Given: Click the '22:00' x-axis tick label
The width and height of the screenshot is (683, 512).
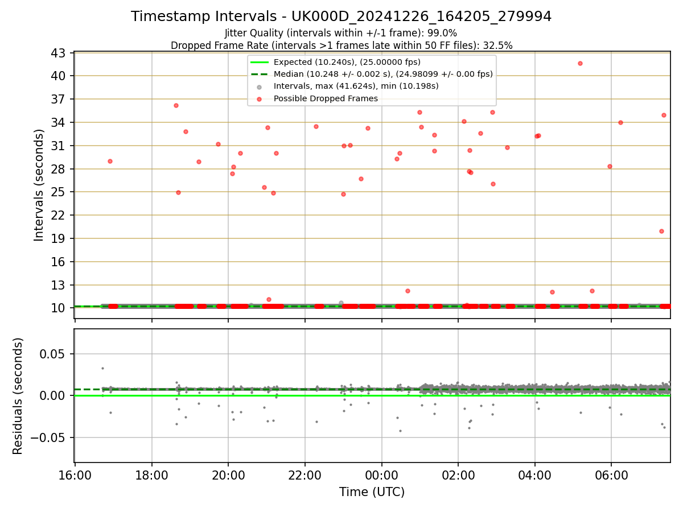Looking at the screenshot, I should tap(305, 474).
